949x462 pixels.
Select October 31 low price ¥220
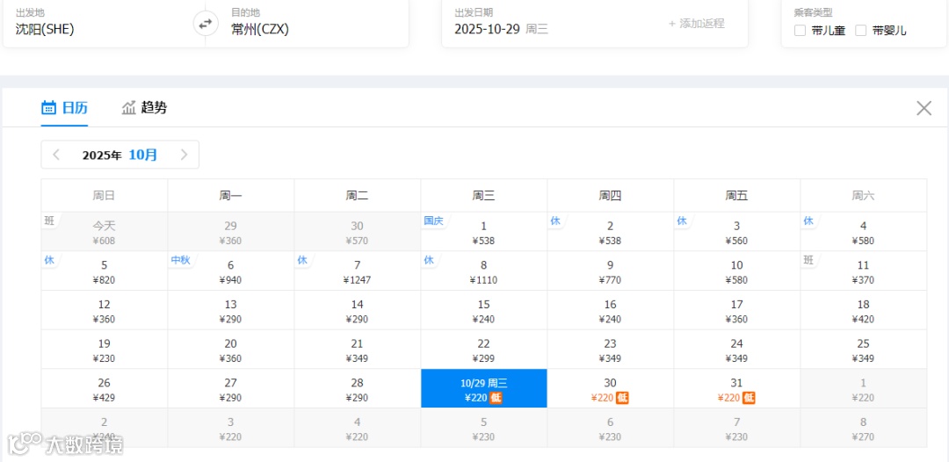737,389
